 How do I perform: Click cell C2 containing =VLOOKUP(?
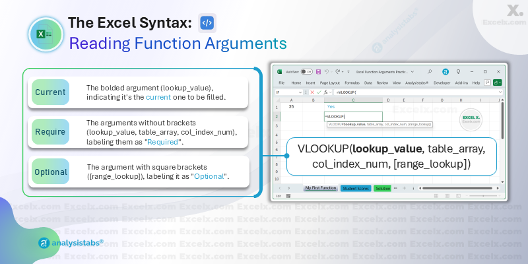tap(353, 117)
